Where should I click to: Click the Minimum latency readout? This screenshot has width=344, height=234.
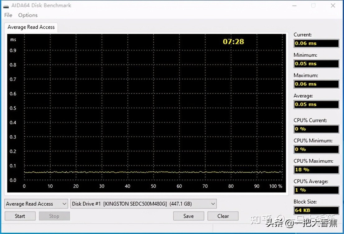[316, 63]
